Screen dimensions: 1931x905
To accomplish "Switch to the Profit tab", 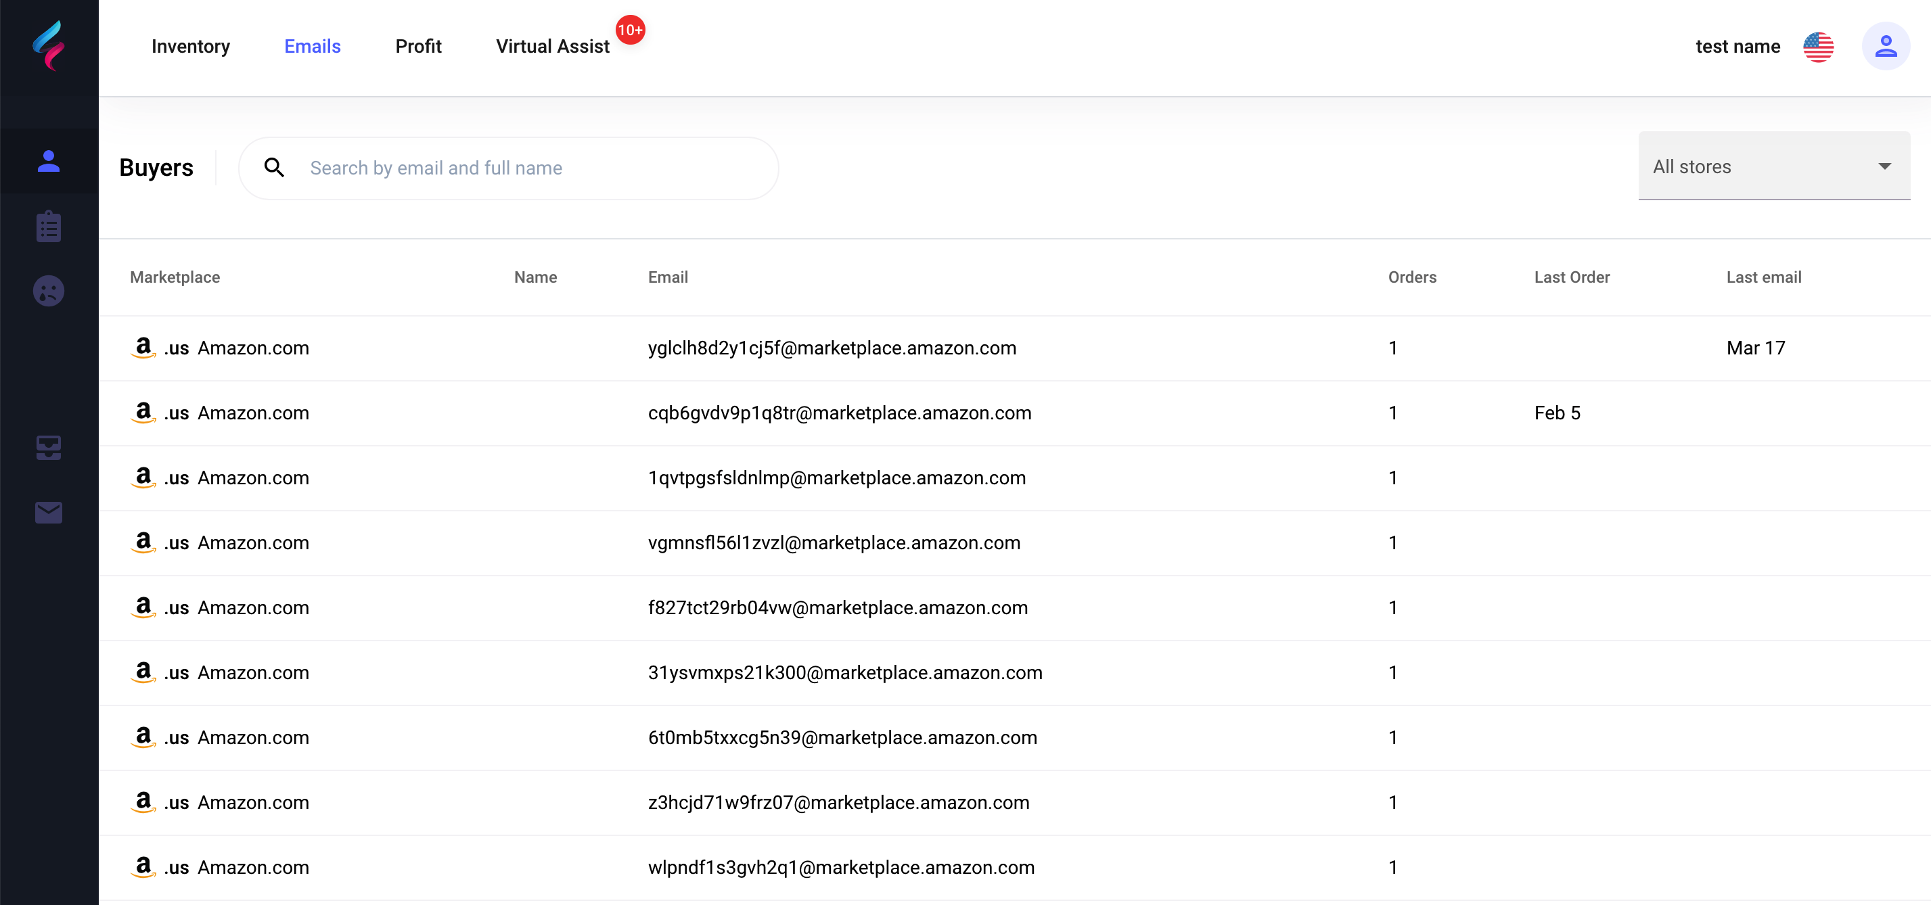I will (x=418, y=47).
